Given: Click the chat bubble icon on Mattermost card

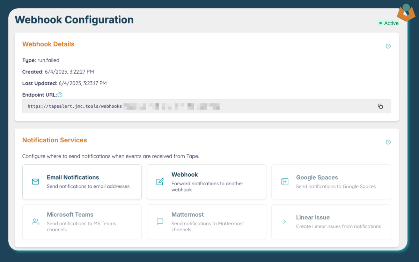Looking at the screenshot, I should coord(160,222).
